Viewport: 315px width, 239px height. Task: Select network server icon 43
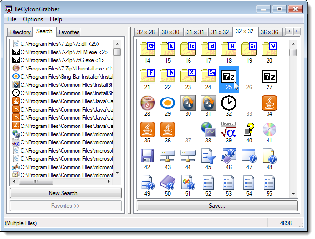pyautogui.click(x=168, y=156)
